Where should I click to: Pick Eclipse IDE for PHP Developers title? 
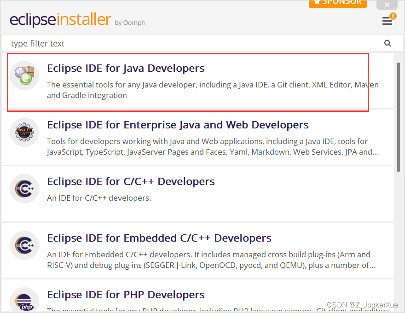pyautogui.click(x=126, y=295)
